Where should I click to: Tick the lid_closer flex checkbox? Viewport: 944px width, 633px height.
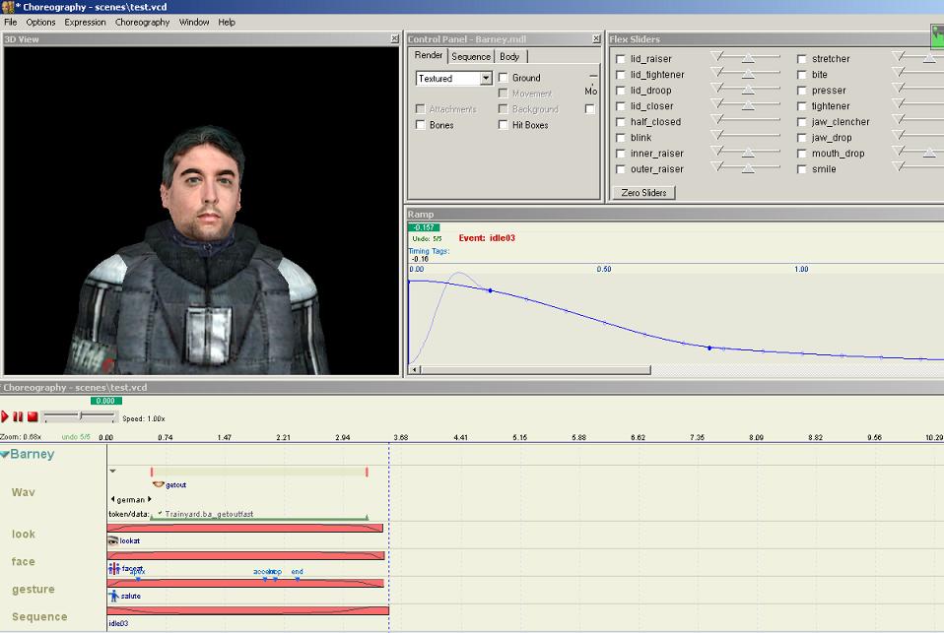point(621,106)
